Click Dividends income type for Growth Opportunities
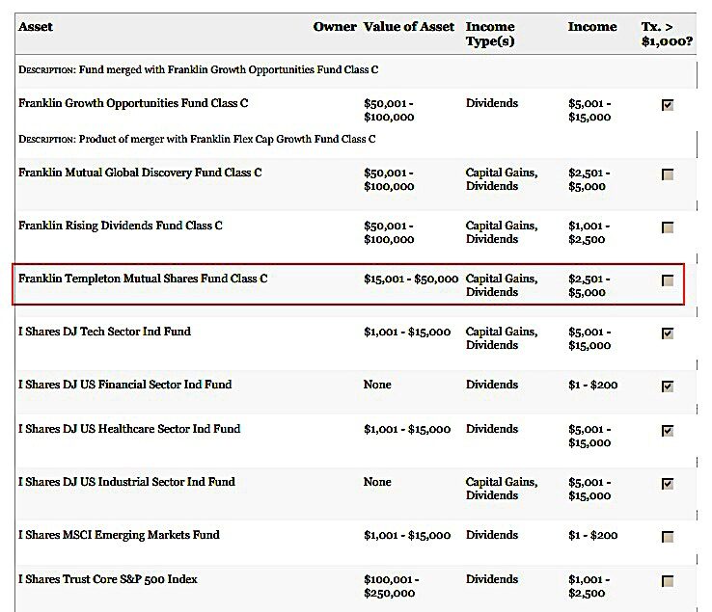Viewport: 712px width, 612px height. [x=492, y=103]
